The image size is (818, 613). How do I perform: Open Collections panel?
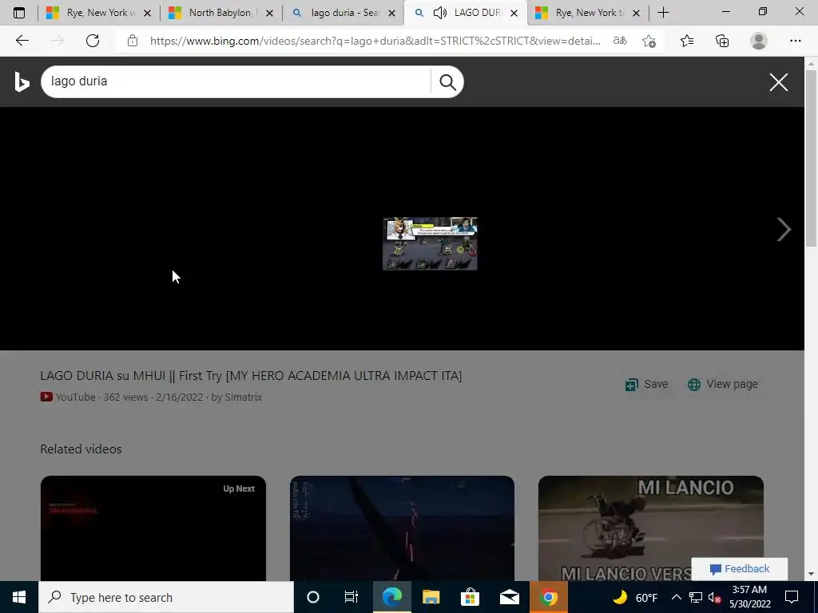(722, 41)
